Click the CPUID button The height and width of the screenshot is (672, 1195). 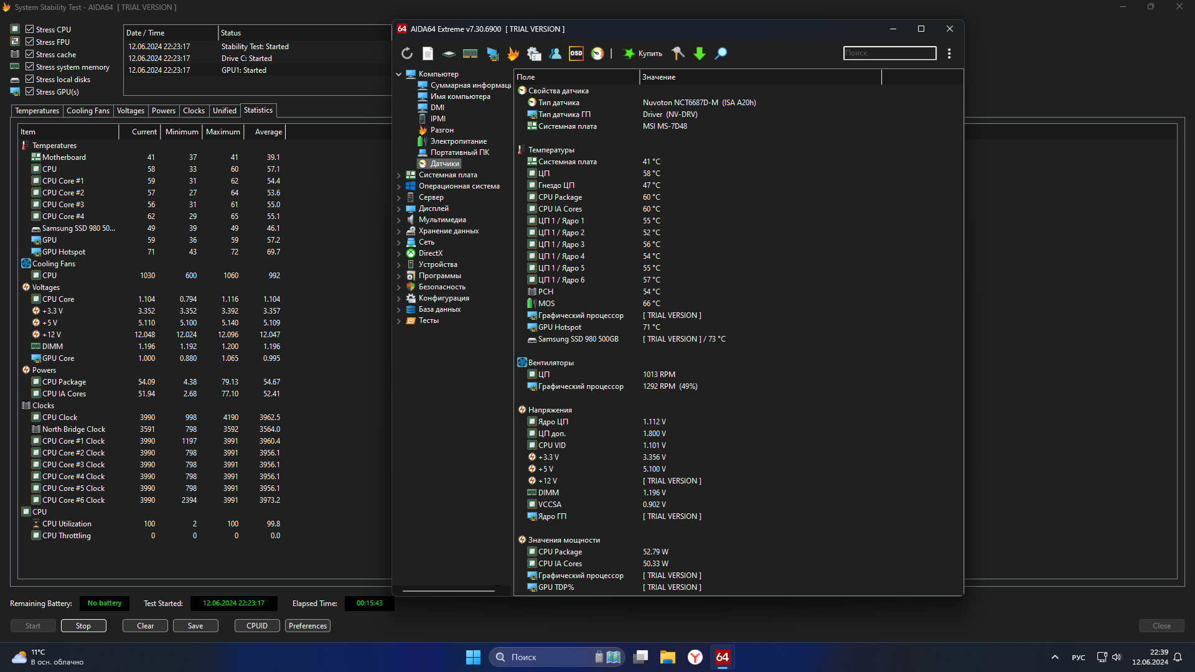(256, 626)
